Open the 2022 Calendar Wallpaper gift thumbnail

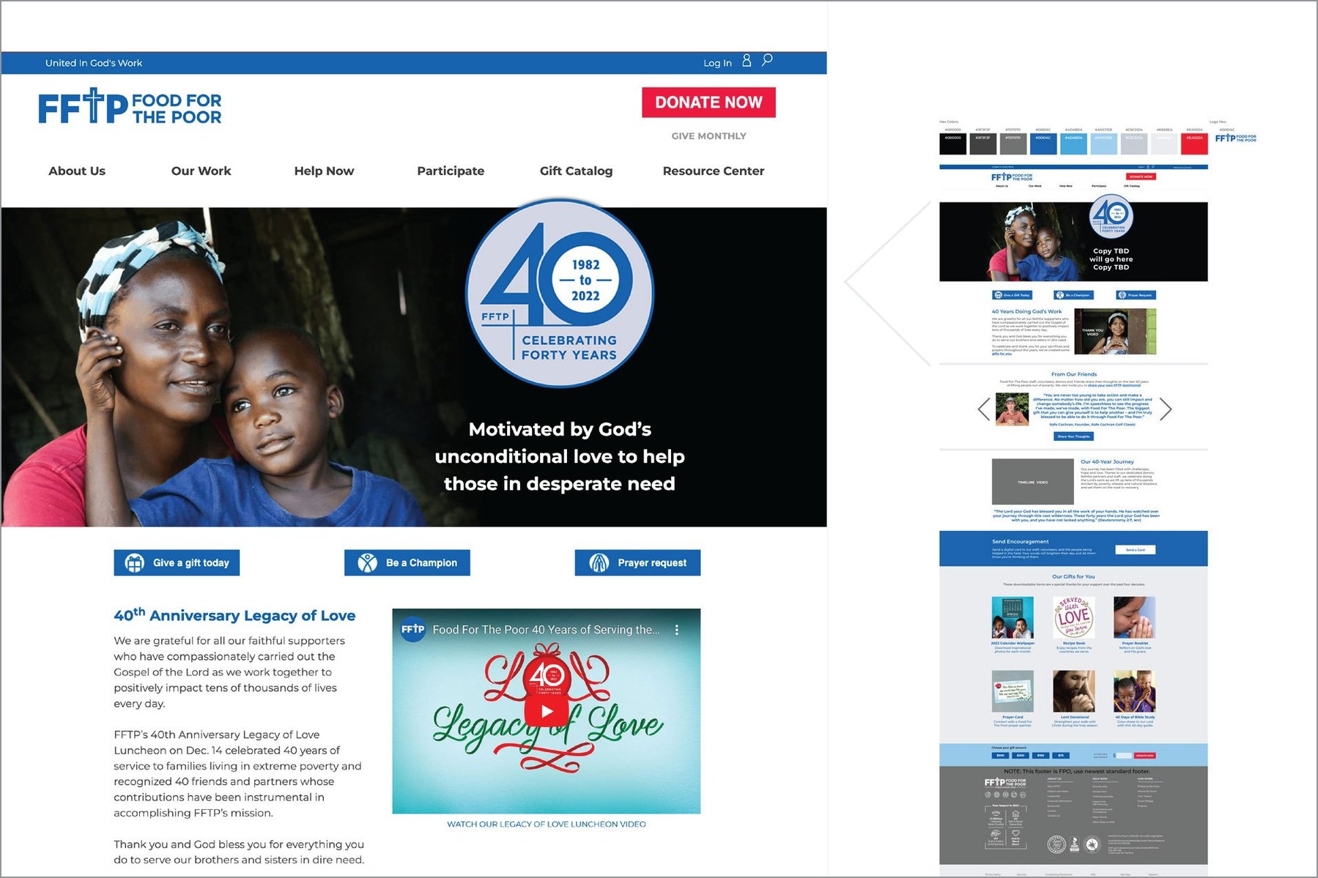point(1012,617)
